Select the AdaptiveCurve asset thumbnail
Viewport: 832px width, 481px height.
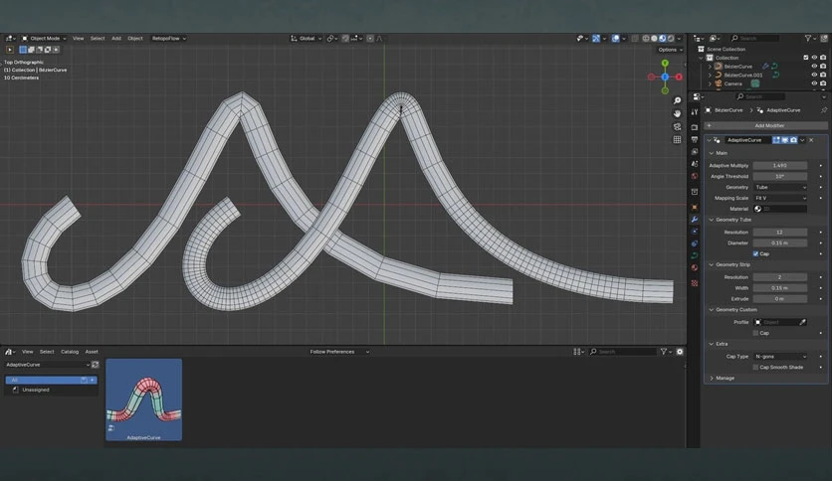143,400
